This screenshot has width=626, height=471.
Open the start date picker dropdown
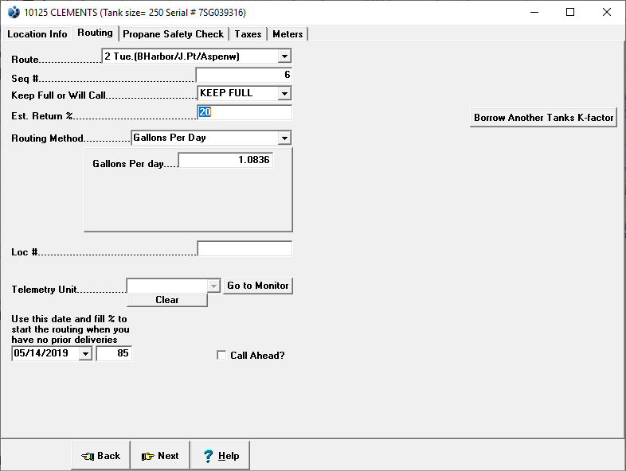tap(85, 354)
